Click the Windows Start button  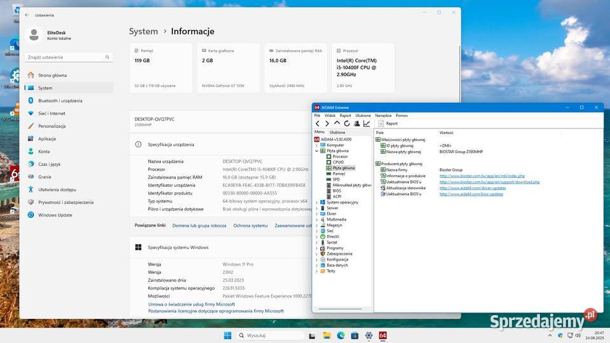tap(228, 335)
